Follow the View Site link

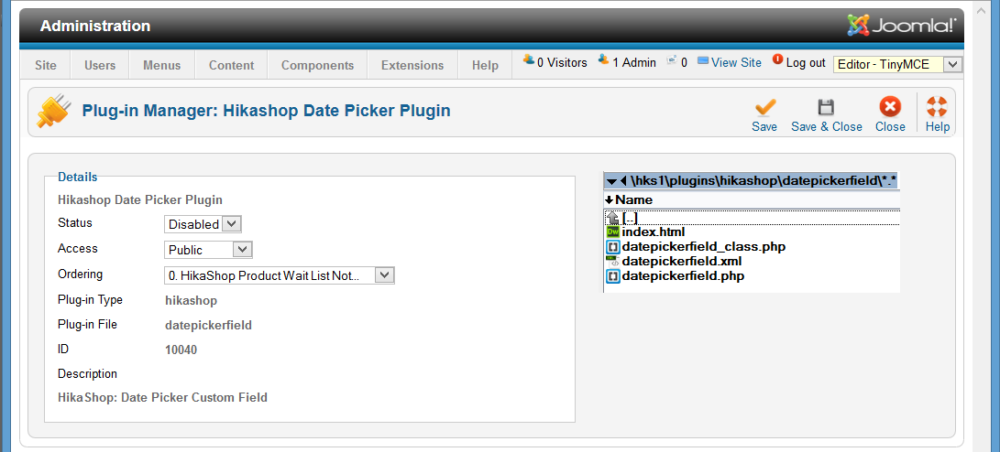[736, 62]
